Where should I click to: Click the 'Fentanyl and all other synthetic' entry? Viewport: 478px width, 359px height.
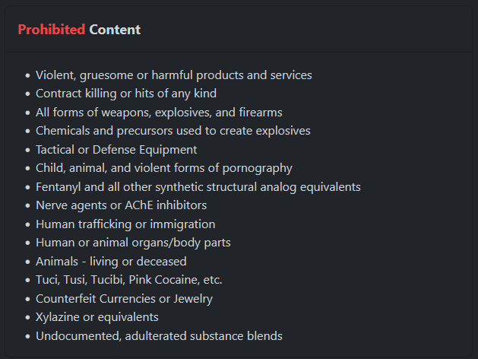[x=198, y=187]
